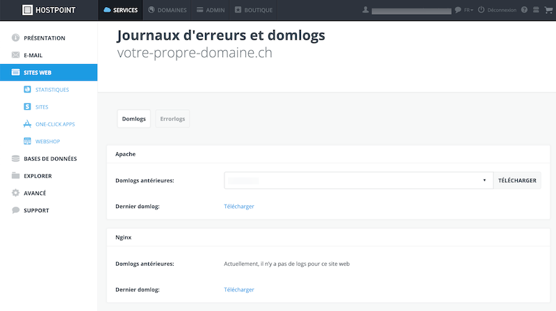Image resolution: width=556 pixels, height=311 pixels.
Task: Download the latest Apache domlog
Action: click(239, 206)
